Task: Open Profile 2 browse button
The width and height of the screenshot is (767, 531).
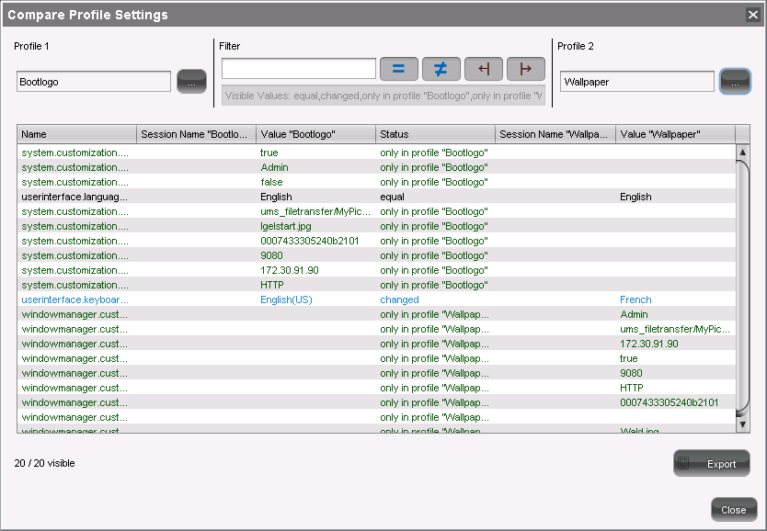Action: click(x=735, y=82)
